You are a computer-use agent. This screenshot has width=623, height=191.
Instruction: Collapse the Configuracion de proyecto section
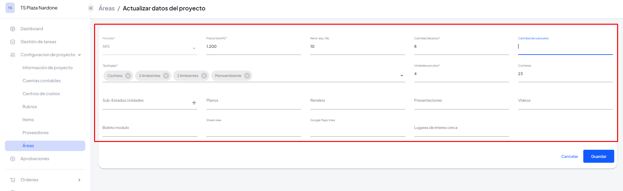(79, 55)
